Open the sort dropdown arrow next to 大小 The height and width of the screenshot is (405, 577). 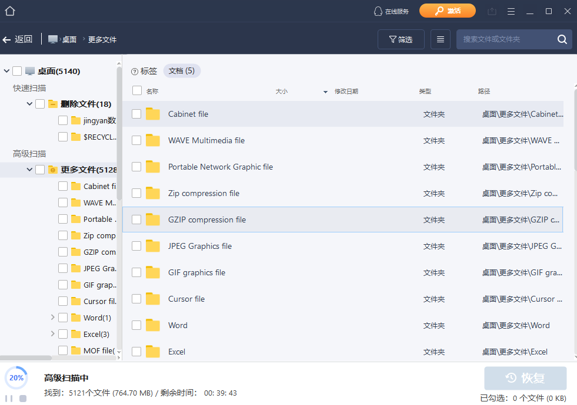pos(325,92)
